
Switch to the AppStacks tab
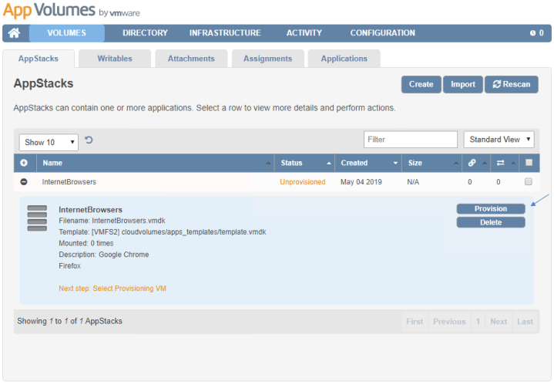[39, 59]
